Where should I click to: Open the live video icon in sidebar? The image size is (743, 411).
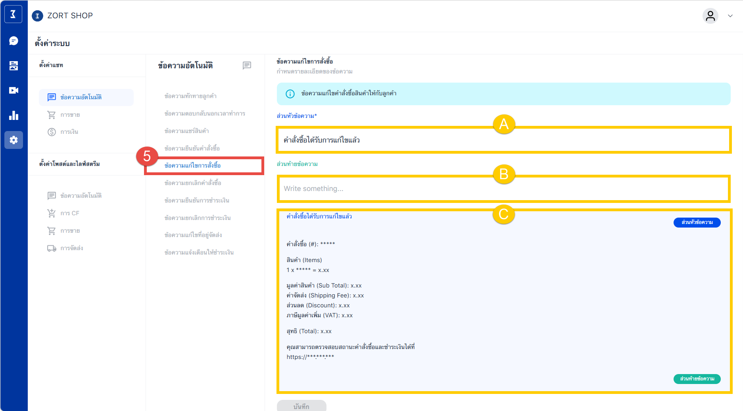coord(13,91)
